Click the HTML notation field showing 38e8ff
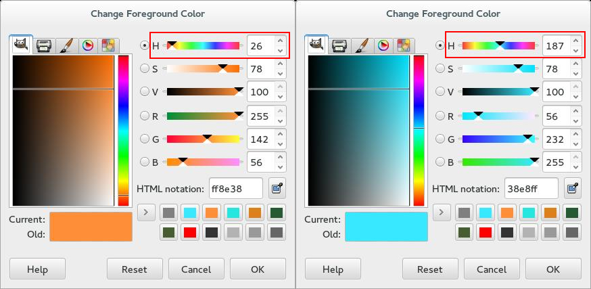591x289 pixels. click(x=530, y=187)
